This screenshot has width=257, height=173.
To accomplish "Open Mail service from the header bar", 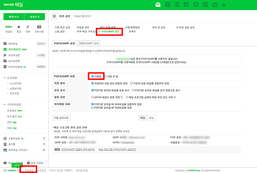I will [158, 5].
